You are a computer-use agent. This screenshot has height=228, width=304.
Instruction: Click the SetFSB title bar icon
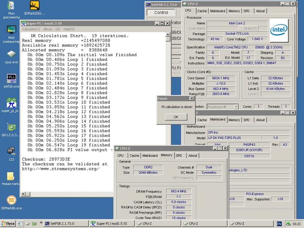click(148, 4)
